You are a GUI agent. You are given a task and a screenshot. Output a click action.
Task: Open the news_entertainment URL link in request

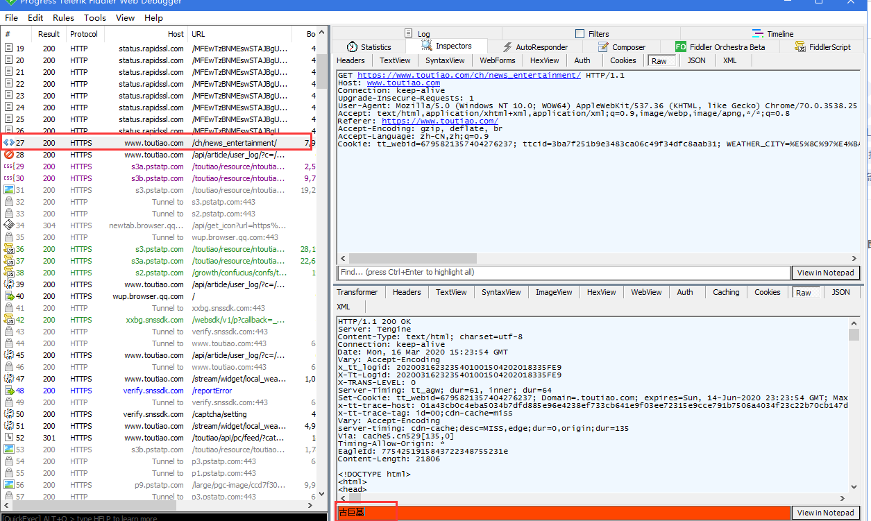[469, 75]
